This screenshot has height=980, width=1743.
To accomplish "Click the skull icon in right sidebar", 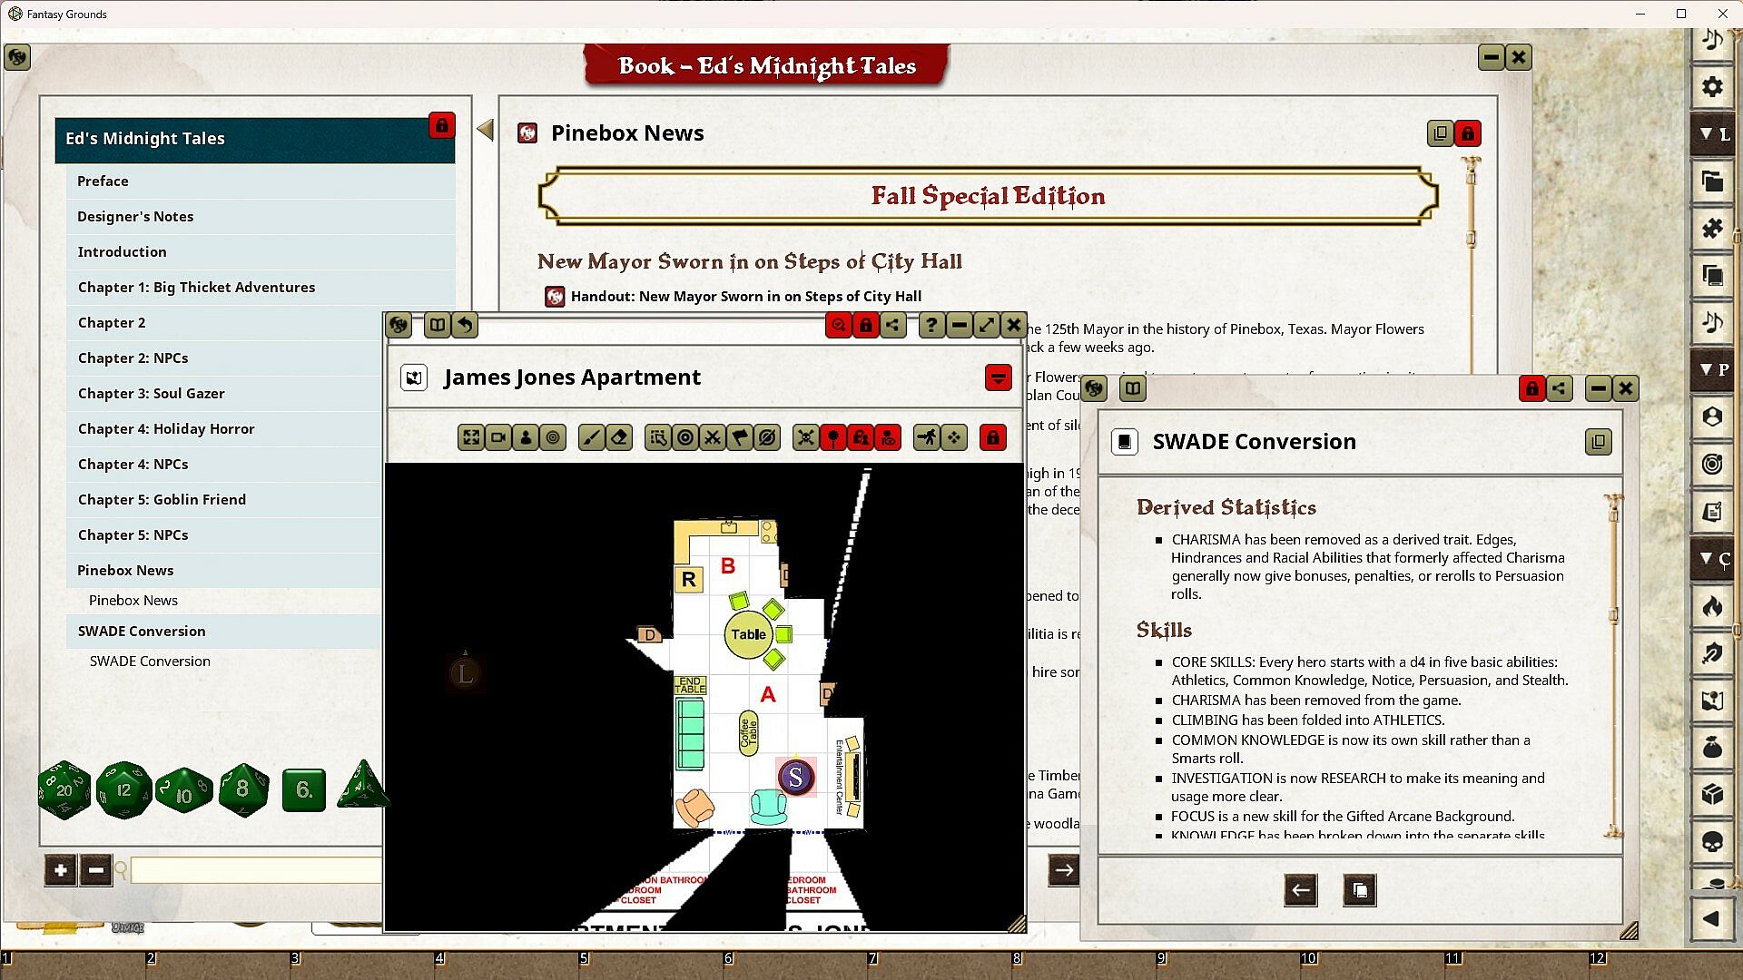I will (x=1712, y=842).
